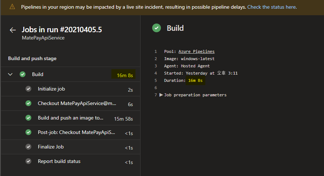
Task: Click the warning triangle icon in banner
Action: tap(12, 7)
